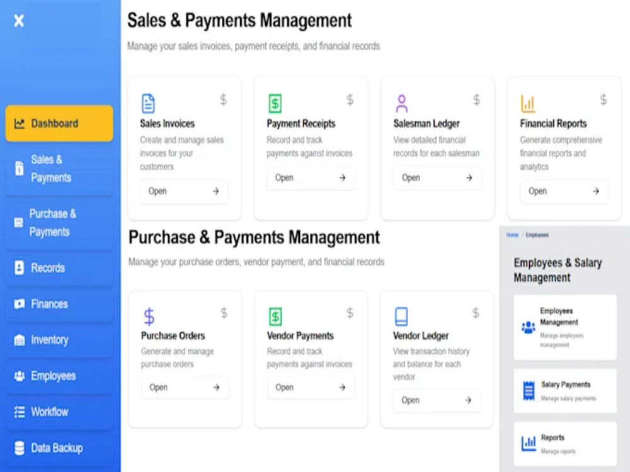Viewport: 630px width, 472px height.
Task: Open the Salesman Ledger module
Action: (x=437, y=177)
